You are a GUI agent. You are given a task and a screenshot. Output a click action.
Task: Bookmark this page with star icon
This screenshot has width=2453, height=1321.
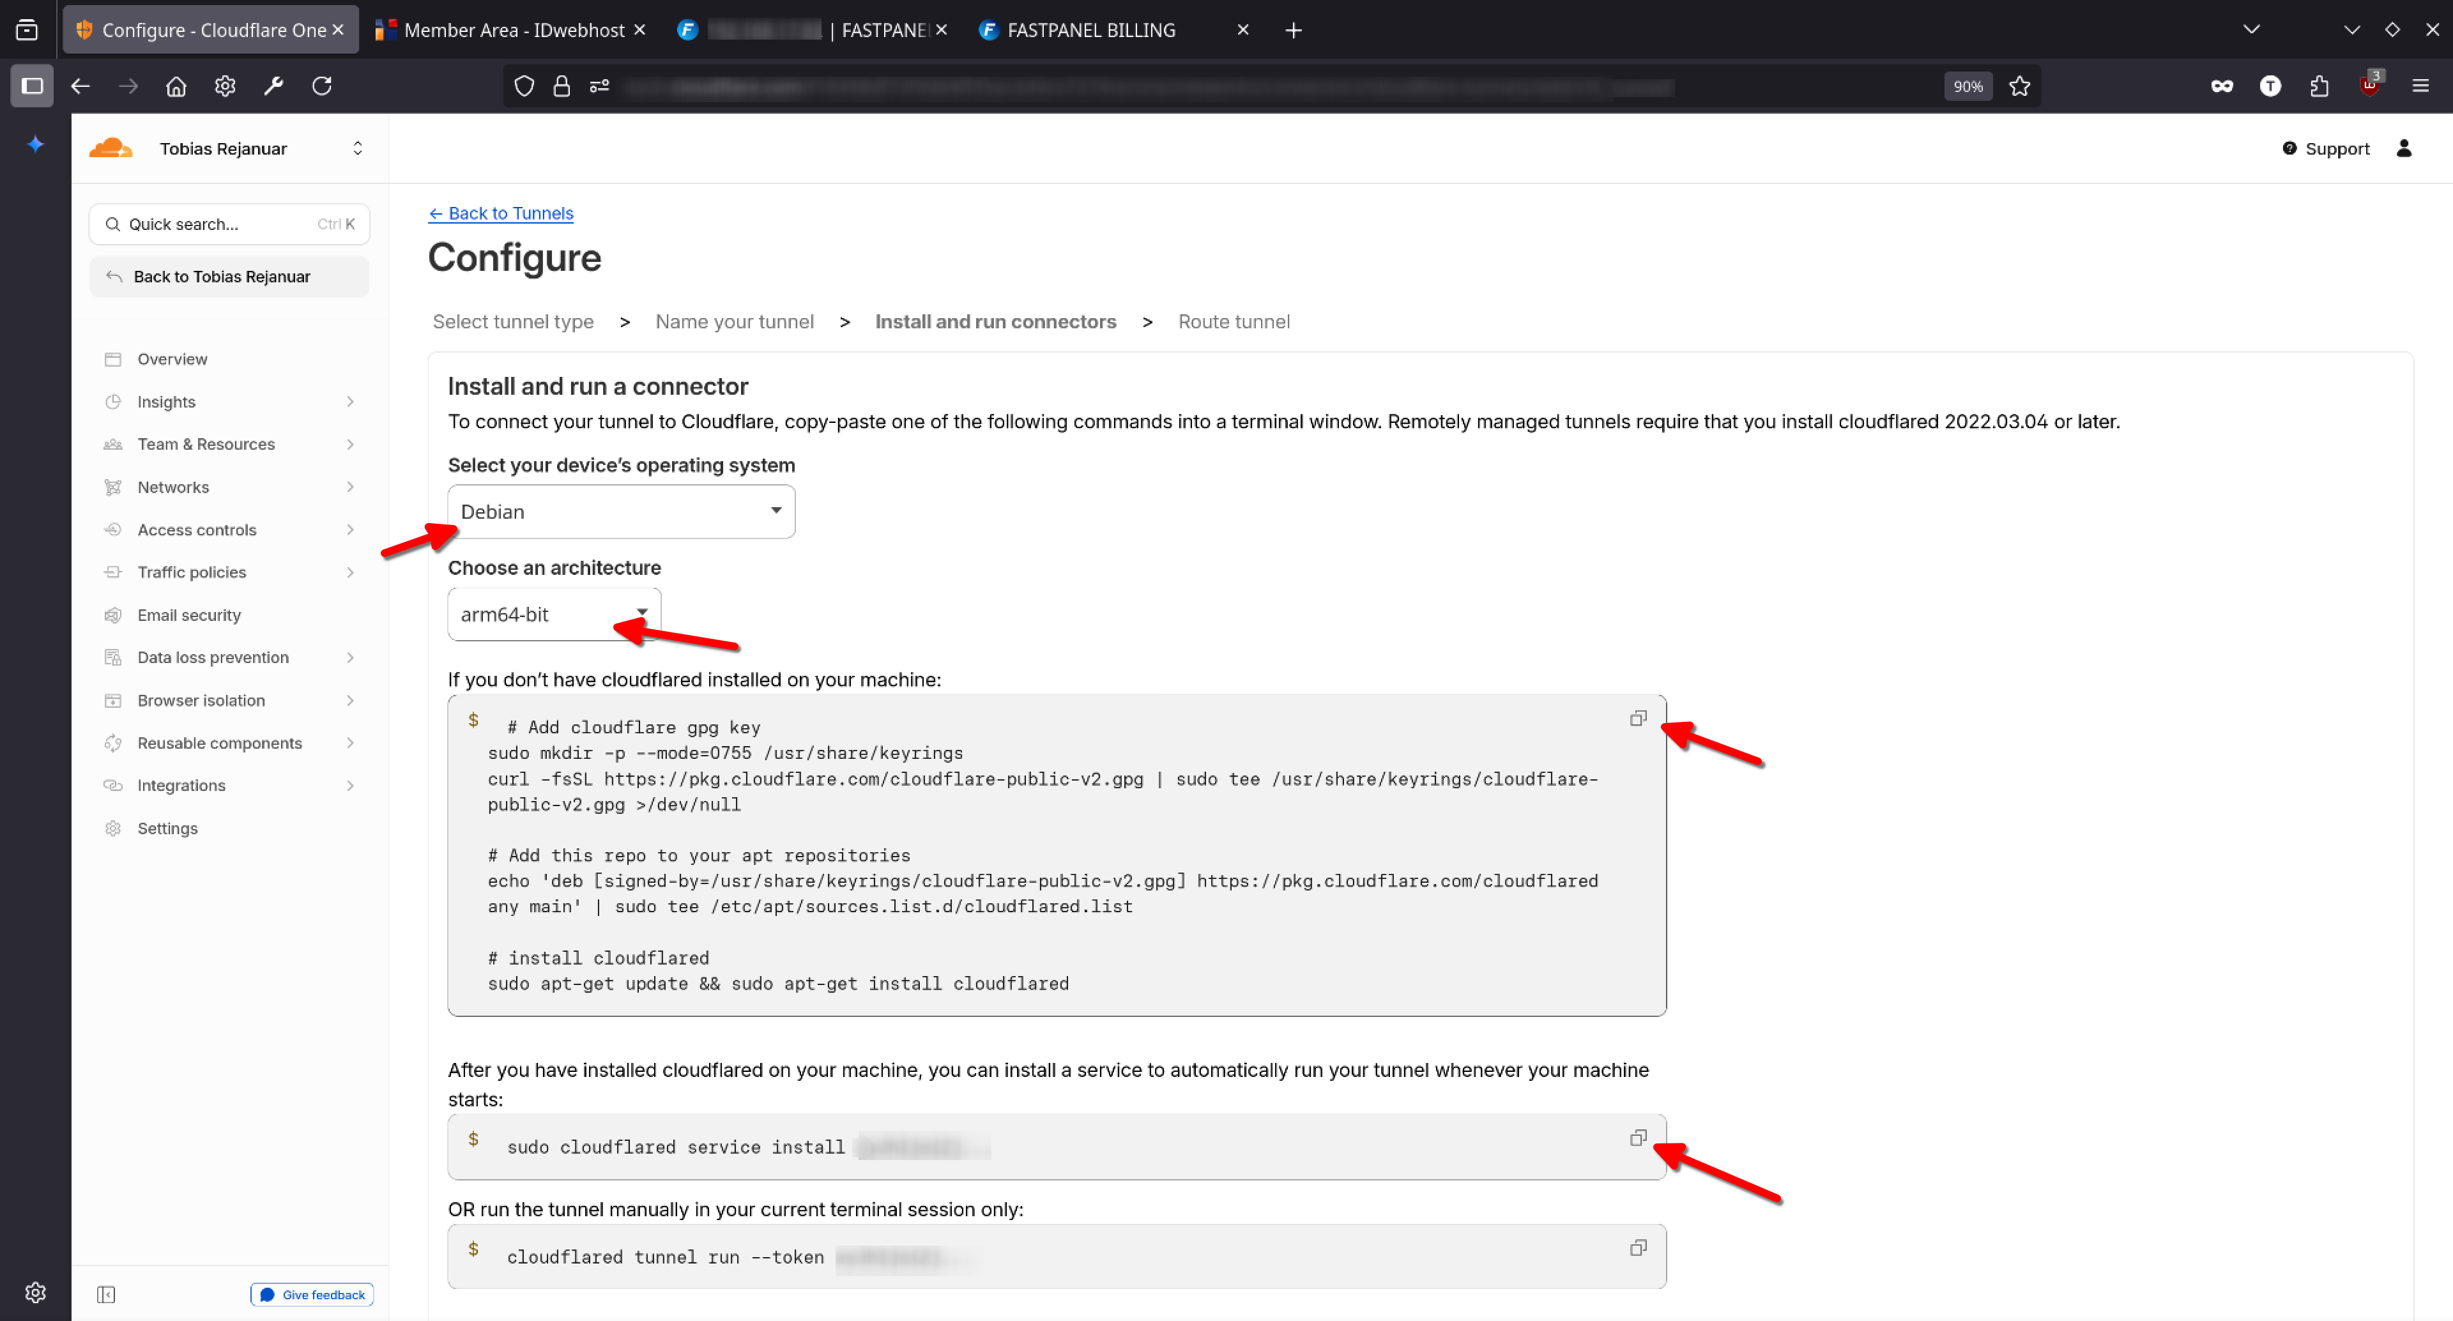coord(2019,87)
